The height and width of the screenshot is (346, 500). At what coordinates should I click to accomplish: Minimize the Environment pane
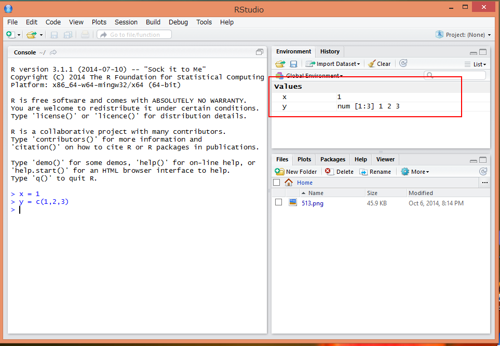click(474, 52)
